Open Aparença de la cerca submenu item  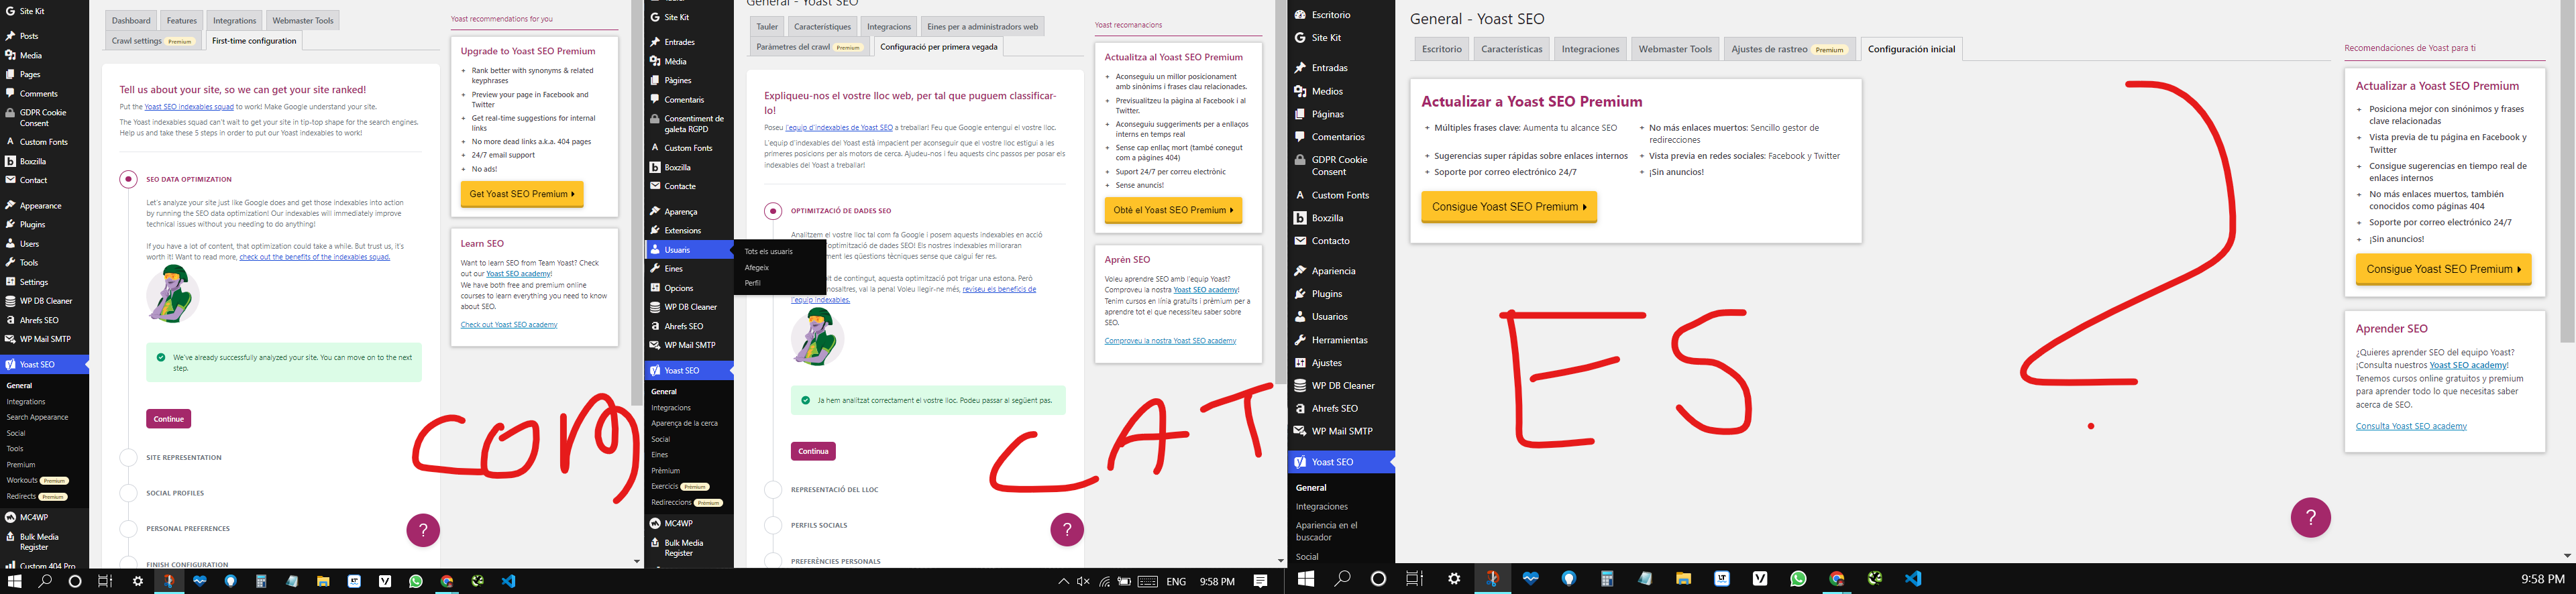pos(684,423)
